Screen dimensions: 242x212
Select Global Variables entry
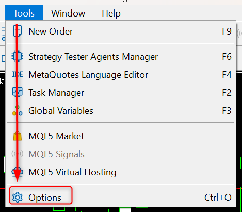pyautogui.click(x=121, y=111)
